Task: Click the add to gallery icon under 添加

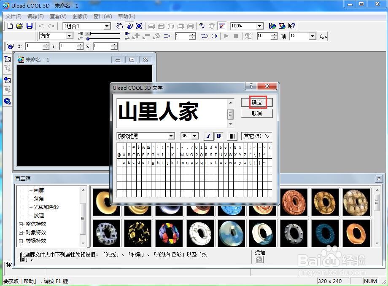Action: [x=259, y=259]
